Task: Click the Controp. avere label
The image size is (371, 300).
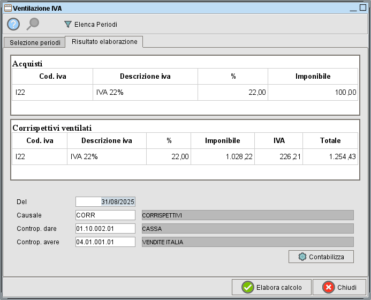Action: pyautogui.click(x=38, y=242)
